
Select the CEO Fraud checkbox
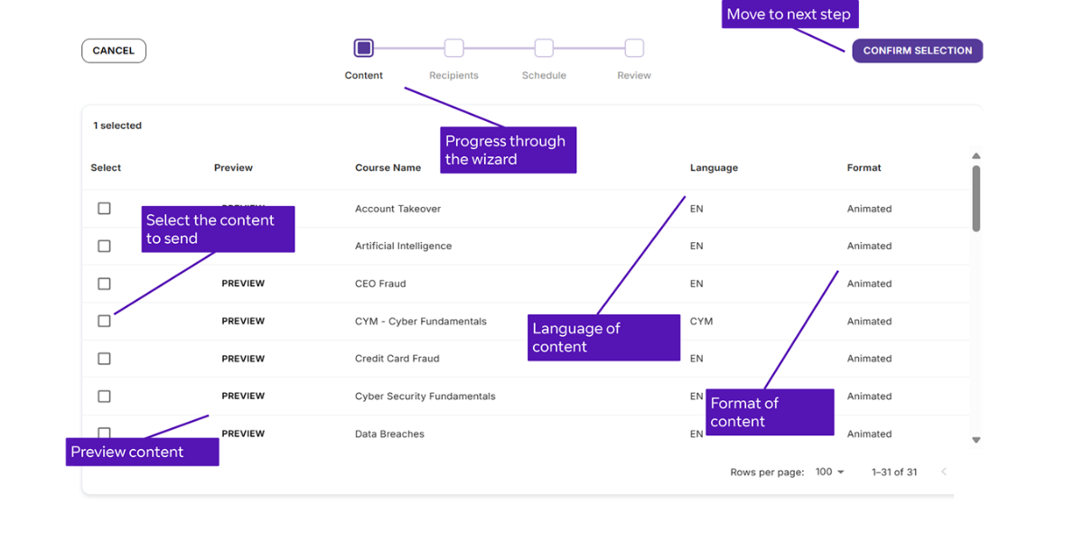tap(104, 283)
